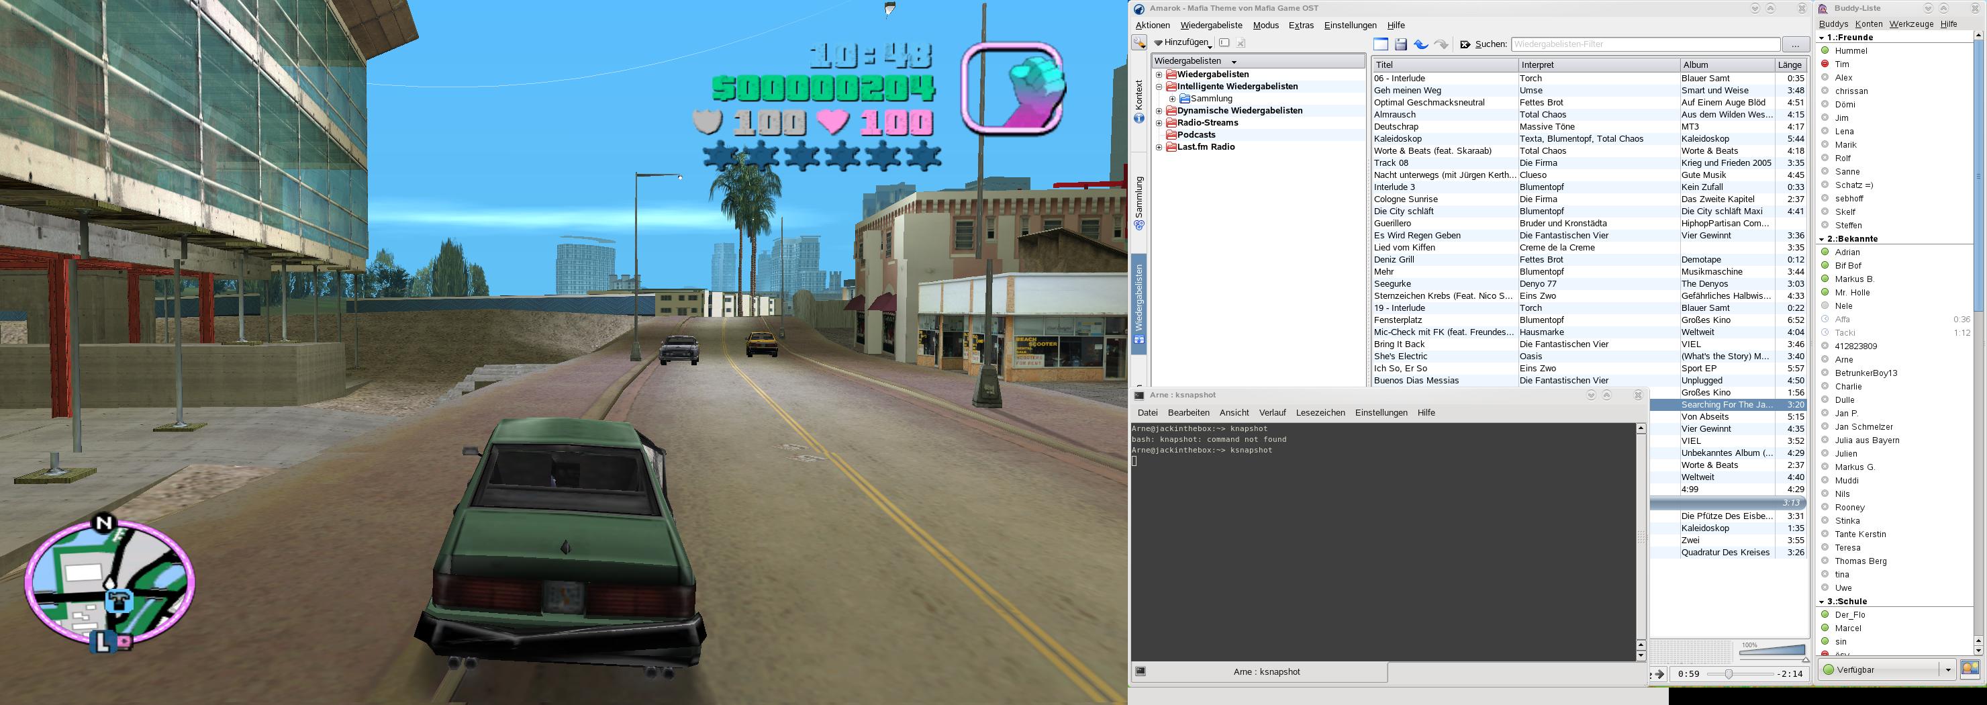Open the Verfügbar status dropdown arrow

click(x=1947, y=669)
